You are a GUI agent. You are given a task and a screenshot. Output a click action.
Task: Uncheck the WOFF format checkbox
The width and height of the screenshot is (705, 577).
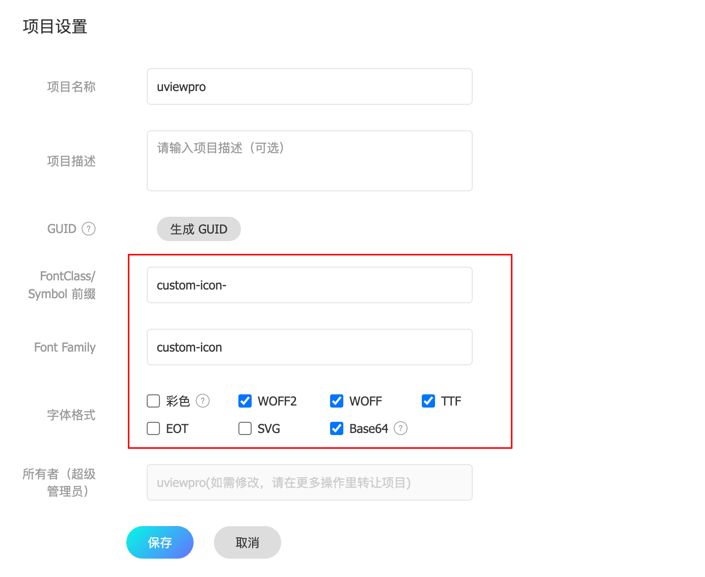tap(337, 401)
